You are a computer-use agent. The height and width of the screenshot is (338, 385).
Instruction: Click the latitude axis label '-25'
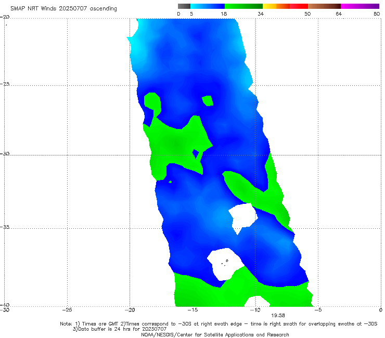(x=5, y=84)
